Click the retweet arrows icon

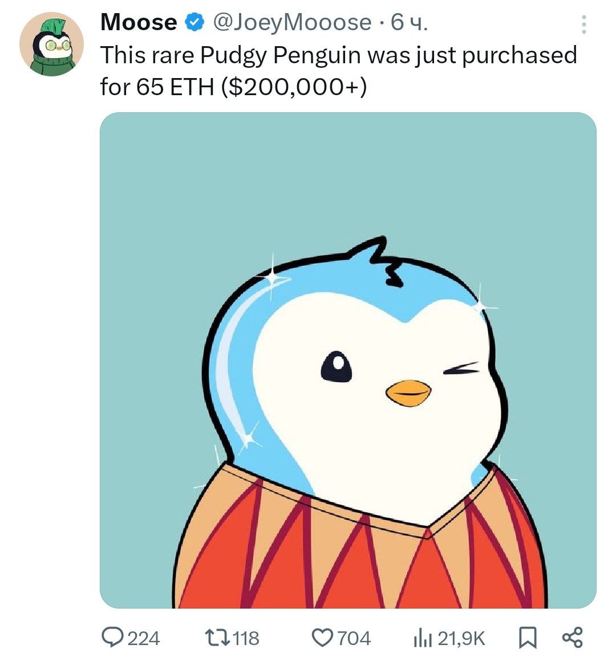[x=218, y=638]
